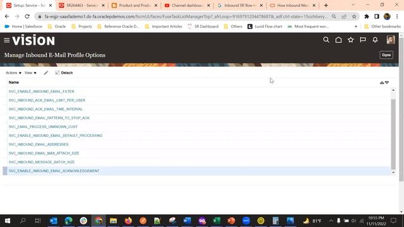This screenshot has width=404, height=227.
Task: Open Favorites star in Vision header
Action: coord(351,40)
